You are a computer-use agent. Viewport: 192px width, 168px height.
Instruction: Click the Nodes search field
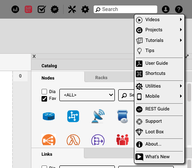tap(126, 95)
